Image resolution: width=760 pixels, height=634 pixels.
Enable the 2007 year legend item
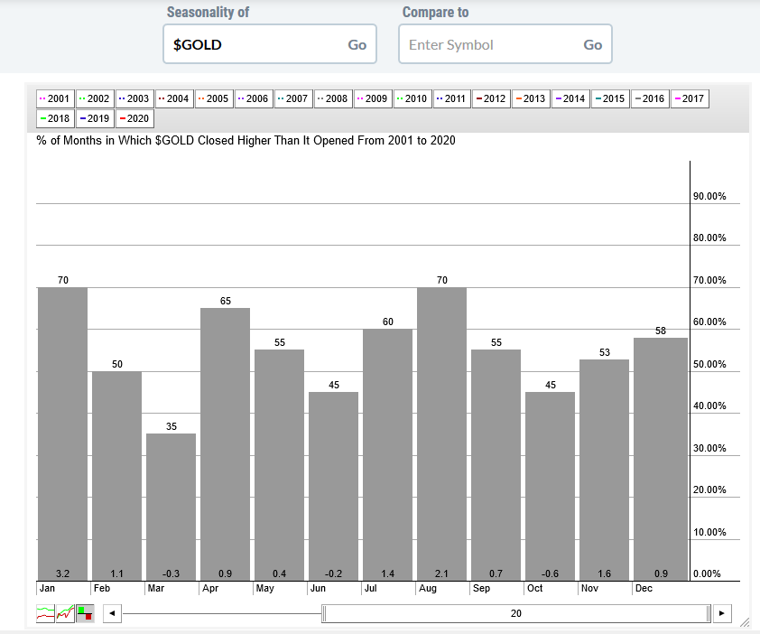pos(293,99)
